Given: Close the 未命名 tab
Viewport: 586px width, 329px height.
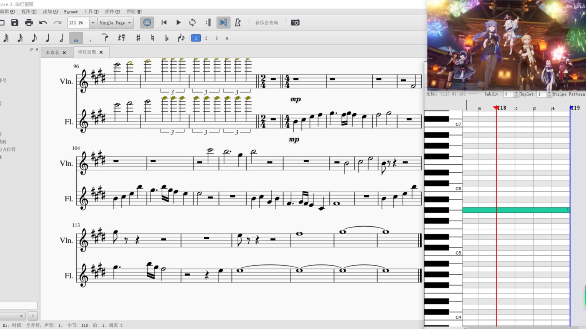Looking at the screenshot, I should tap(64, 52).
